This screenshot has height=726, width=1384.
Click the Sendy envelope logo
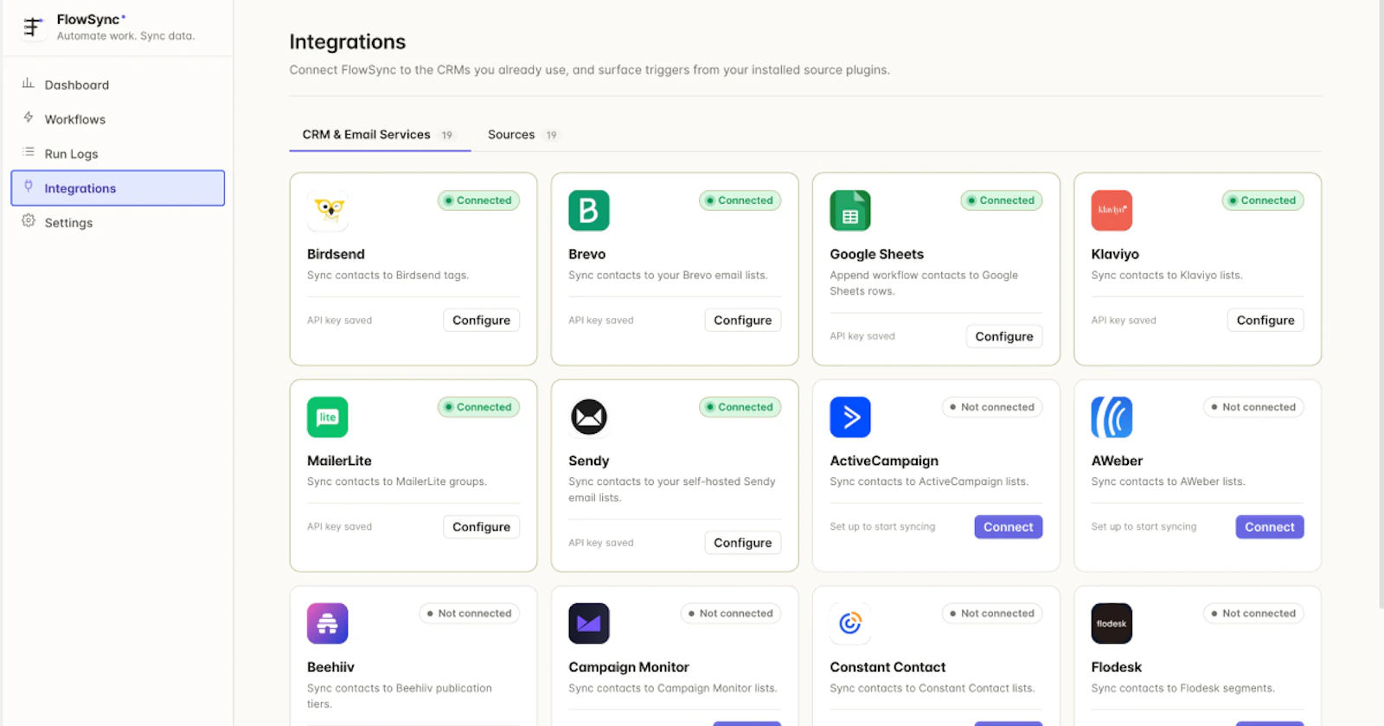(x=589, y=417)
